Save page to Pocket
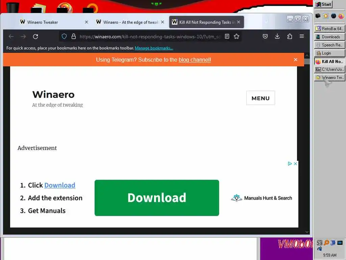The height and width of the screenshot is (260, 346). tap(265, 36)
